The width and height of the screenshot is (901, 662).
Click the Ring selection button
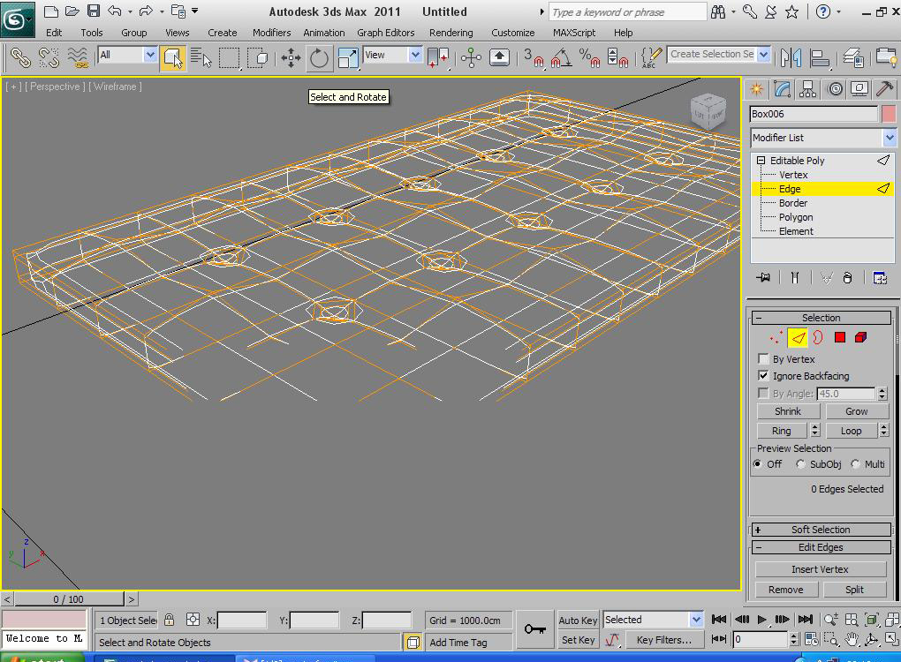pos(782,431)
